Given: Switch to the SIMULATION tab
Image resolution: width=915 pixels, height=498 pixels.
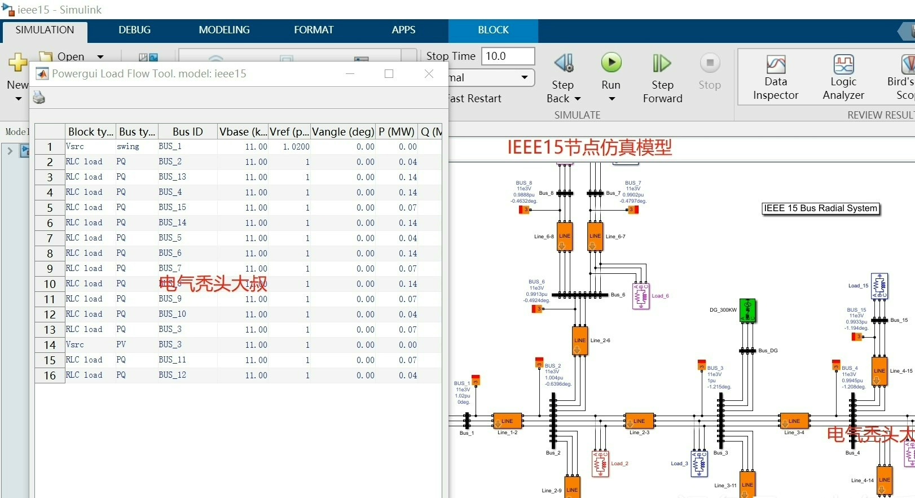Looking at the screenshot, I should point(45,30).
